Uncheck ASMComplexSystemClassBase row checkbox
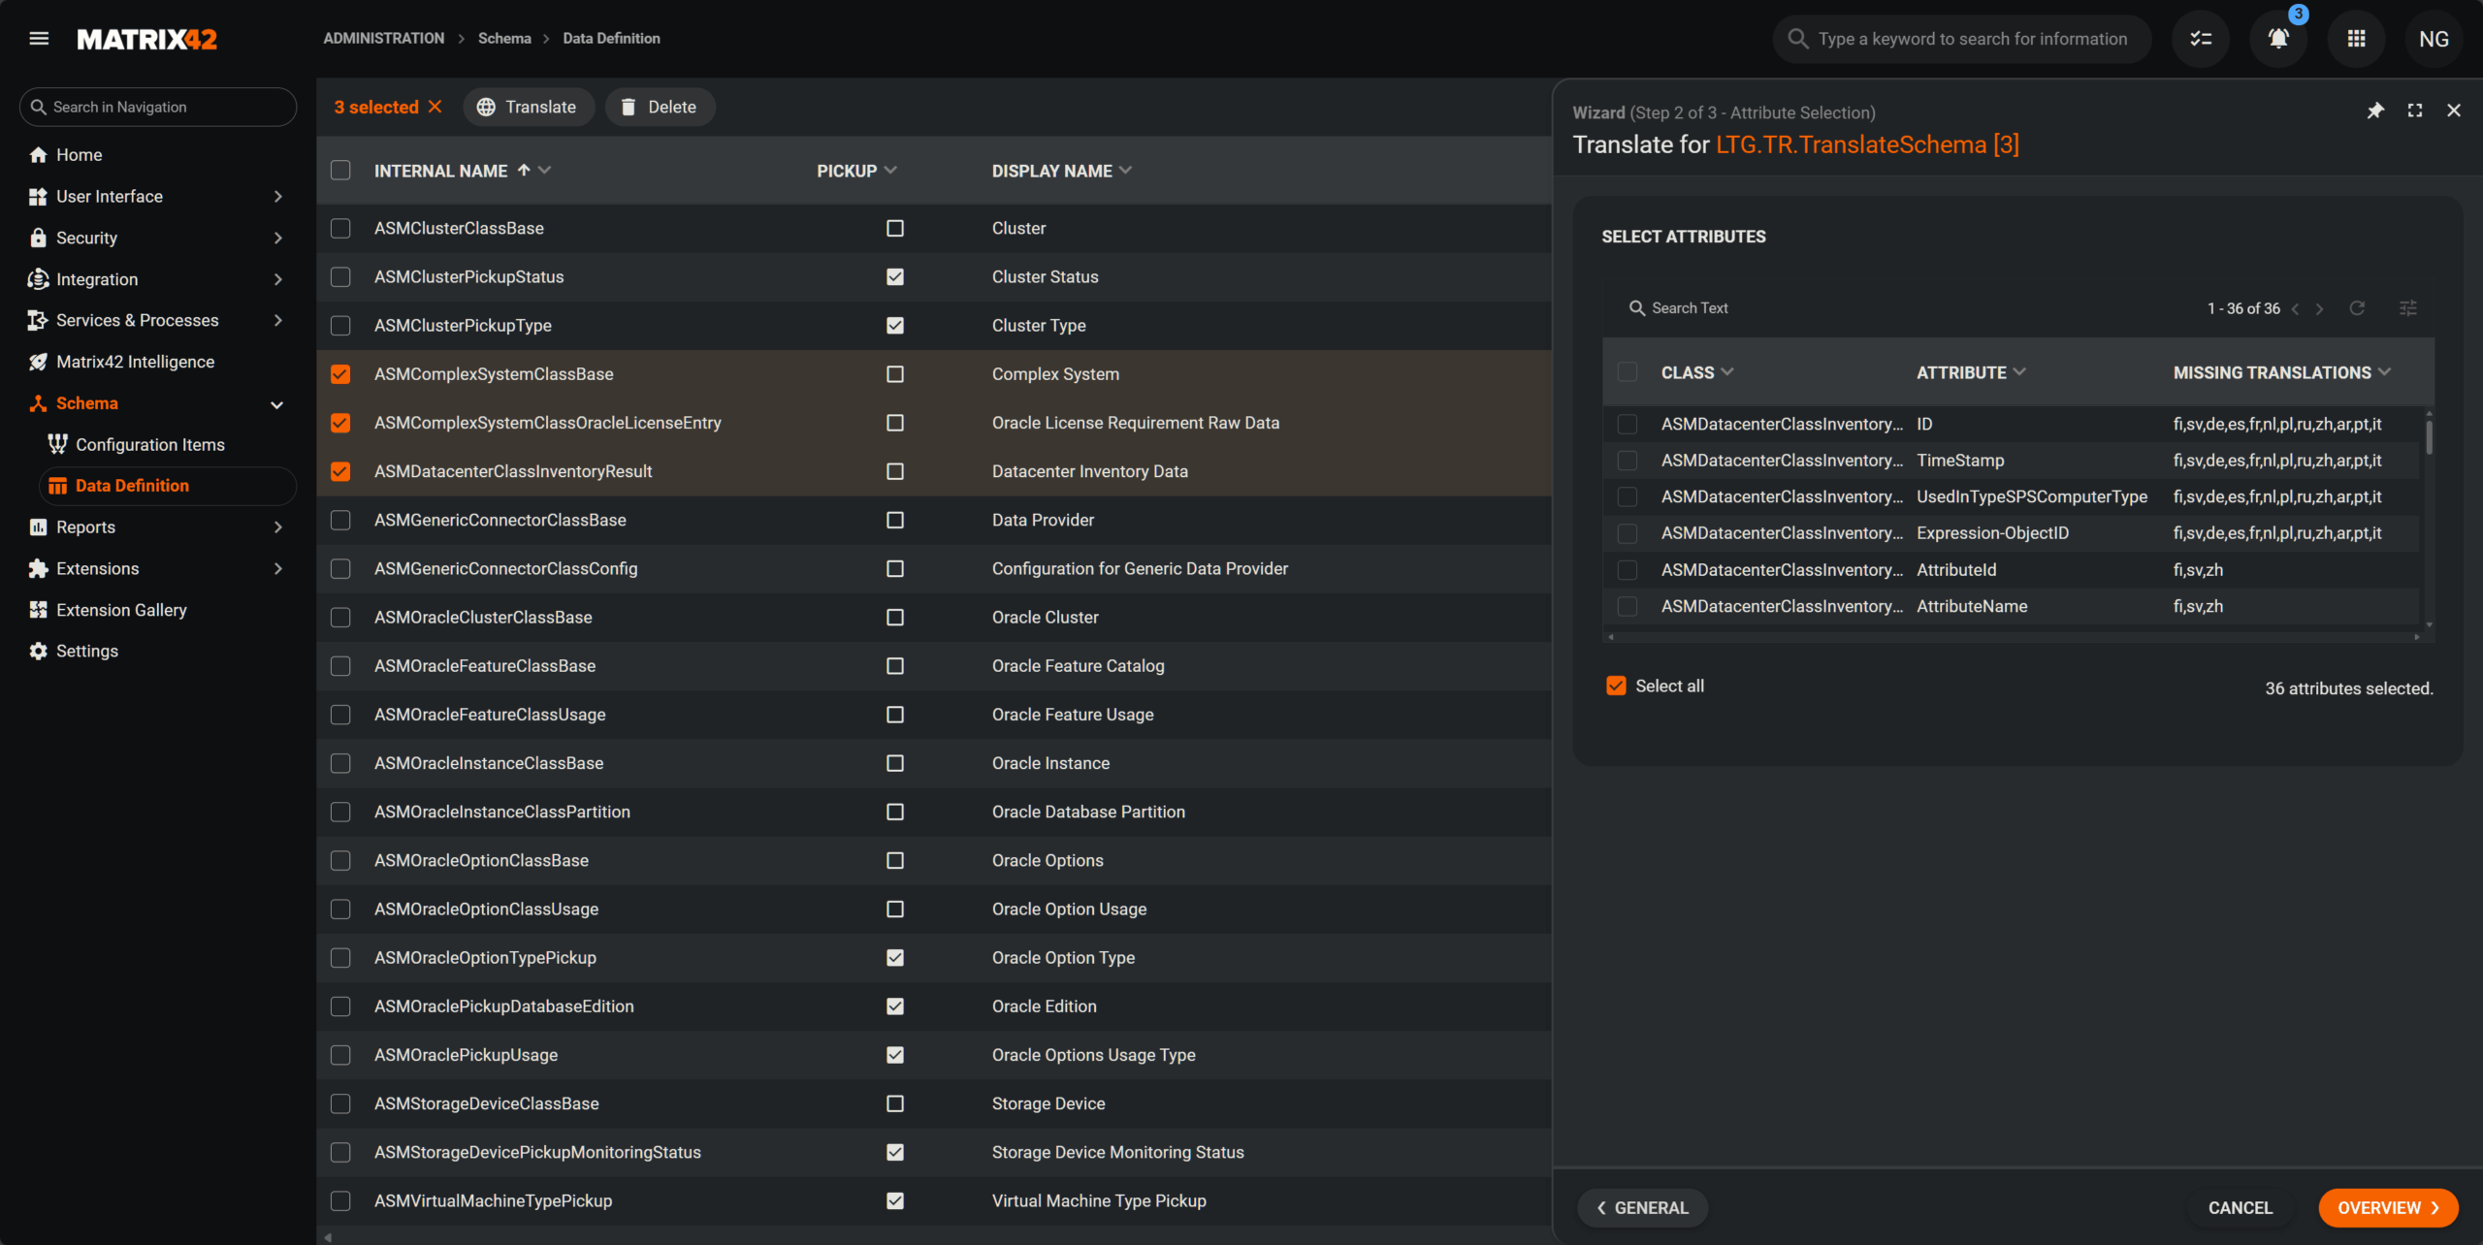The image size is (2483, 1245). coord(340,374)
